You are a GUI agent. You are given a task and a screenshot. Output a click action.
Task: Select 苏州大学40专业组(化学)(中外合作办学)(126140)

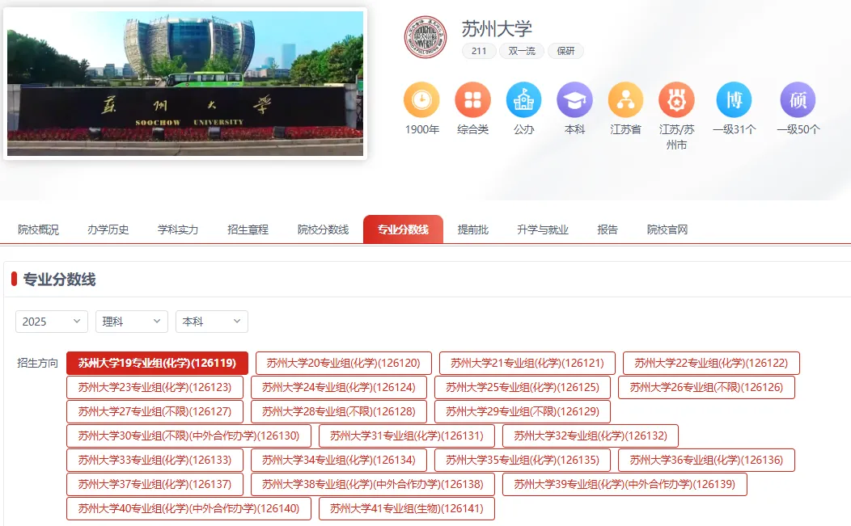click(x=188, y=509)
